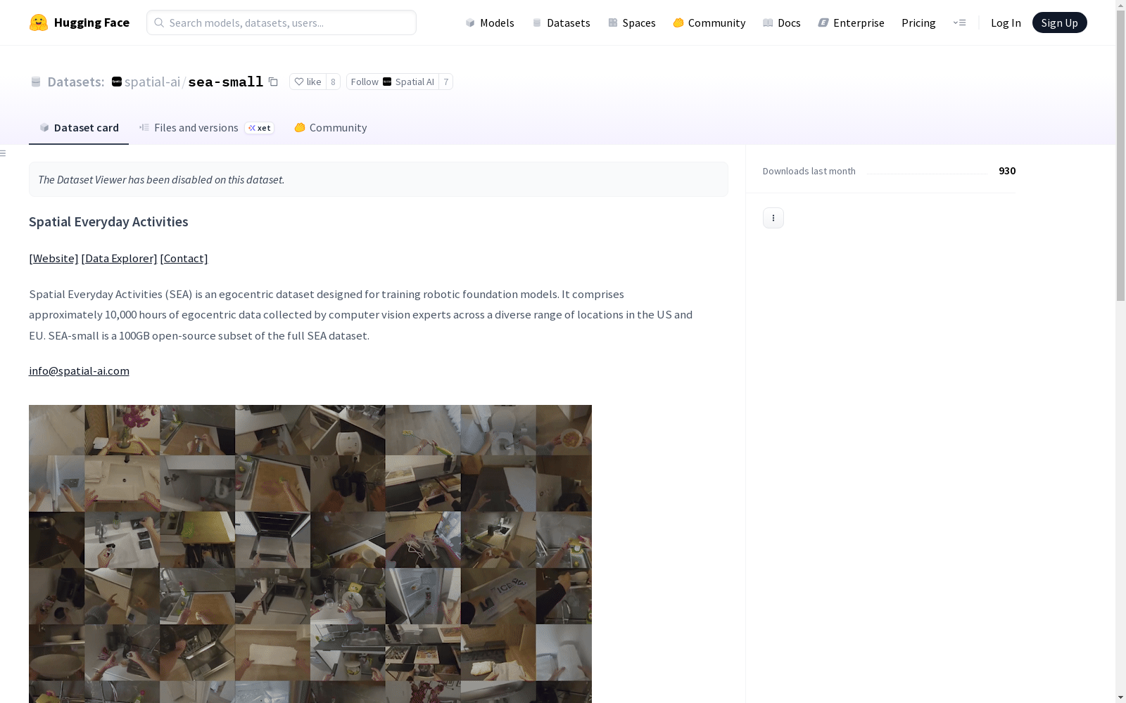
Task: Click the Spatial Everyday Activities heading
Action: (x=108, y=221)
